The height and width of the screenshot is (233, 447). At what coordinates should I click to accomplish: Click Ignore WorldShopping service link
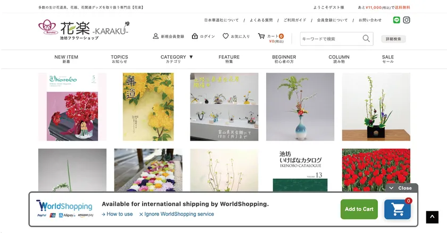coord(177,214)
